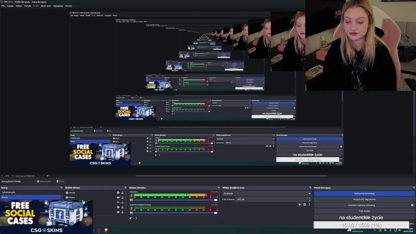Click the camera icon beside Nowa

(x=67, y=192)
